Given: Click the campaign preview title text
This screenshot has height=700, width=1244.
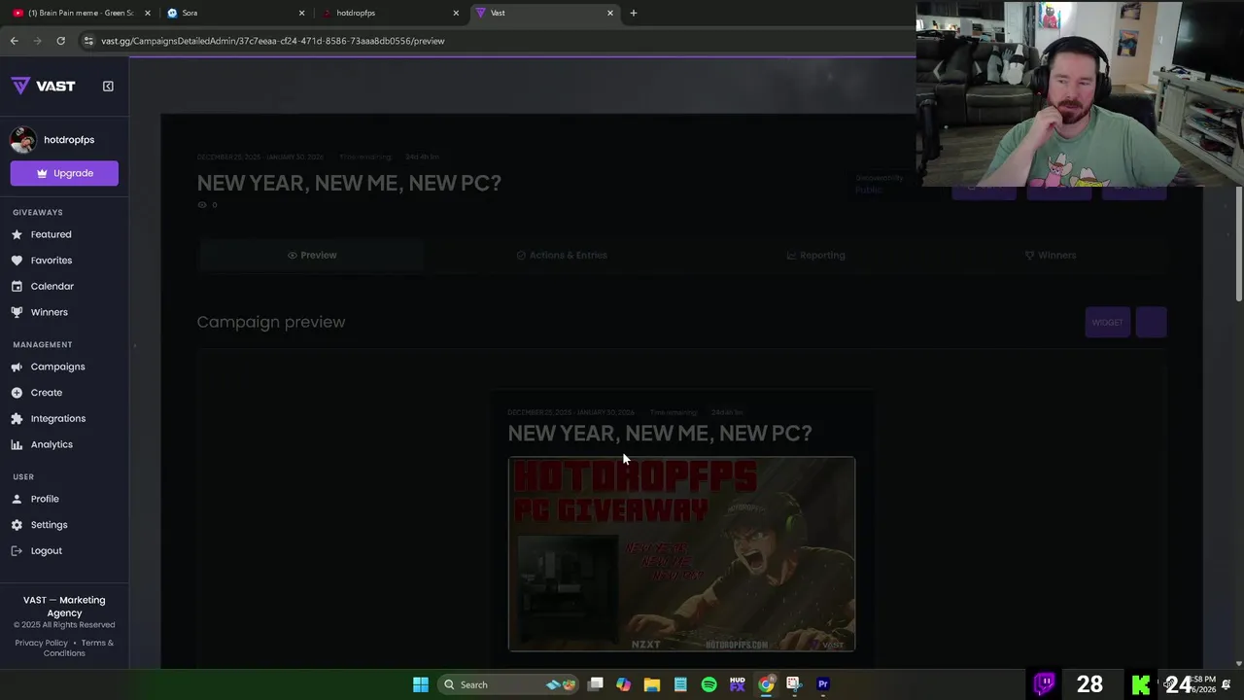Looking at the screenshot, I should coord(659,434).
